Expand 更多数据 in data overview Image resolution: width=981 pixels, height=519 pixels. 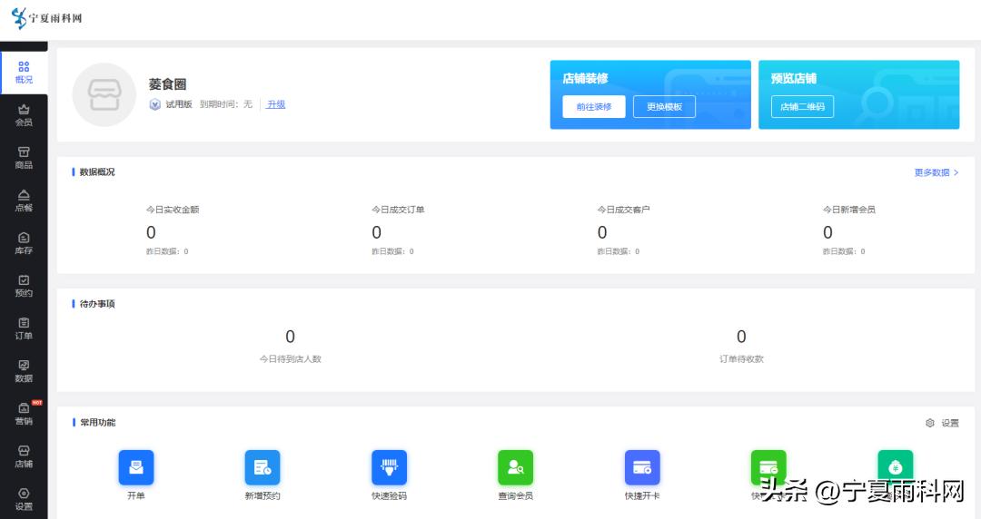tap(936, 172)
